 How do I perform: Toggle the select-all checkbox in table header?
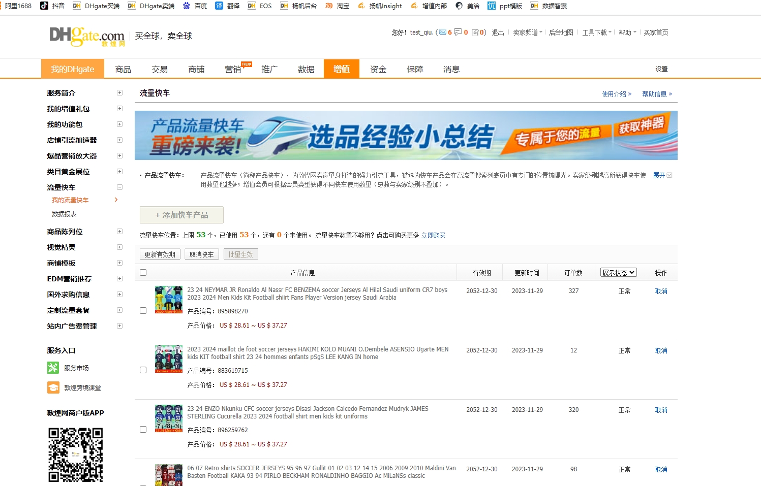pyautogui.click(x=143, y=273)
